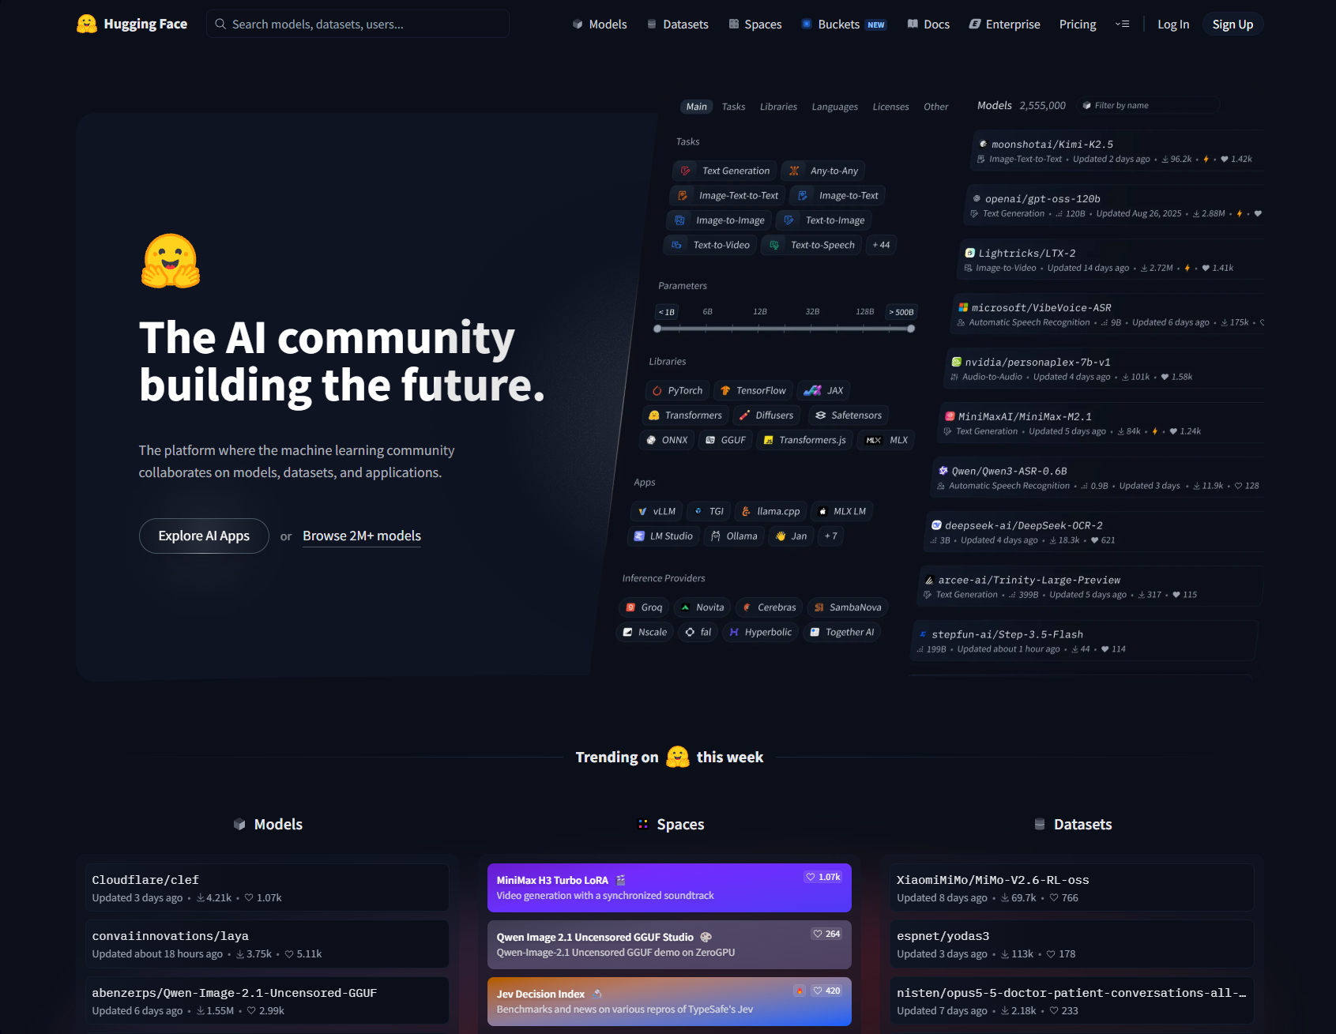Click the Log In link
The image size is (1336, 1034).
(x=1173, y=24)
